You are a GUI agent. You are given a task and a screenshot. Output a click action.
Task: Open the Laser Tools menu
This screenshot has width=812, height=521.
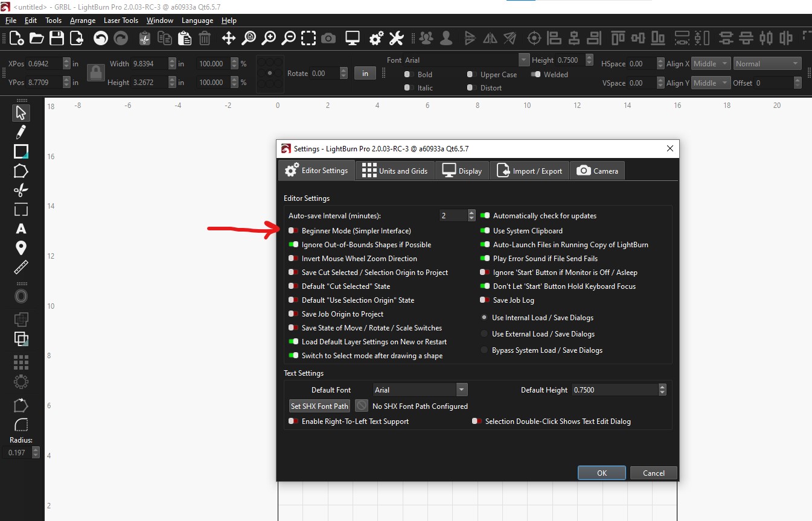[x=121, y=21]
